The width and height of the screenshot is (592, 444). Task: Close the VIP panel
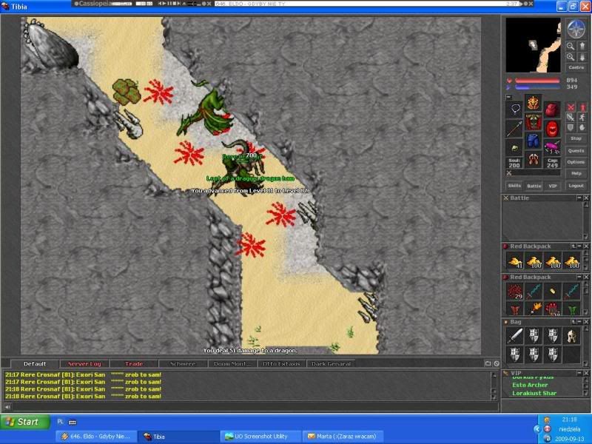586,373
